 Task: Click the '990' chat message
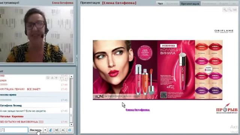(x=2, y=76)
